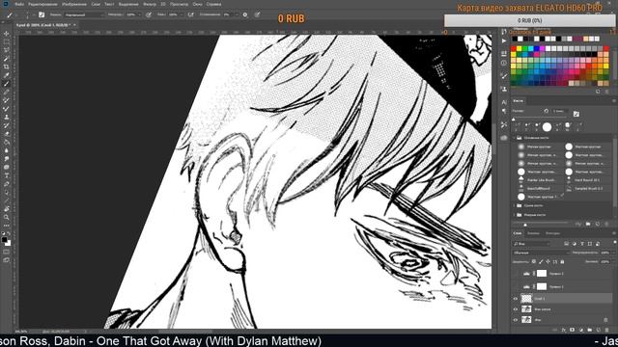Viewport: 618px width, 347px height.
Task: Close the open document tab
Action: [x=74, y=25]
